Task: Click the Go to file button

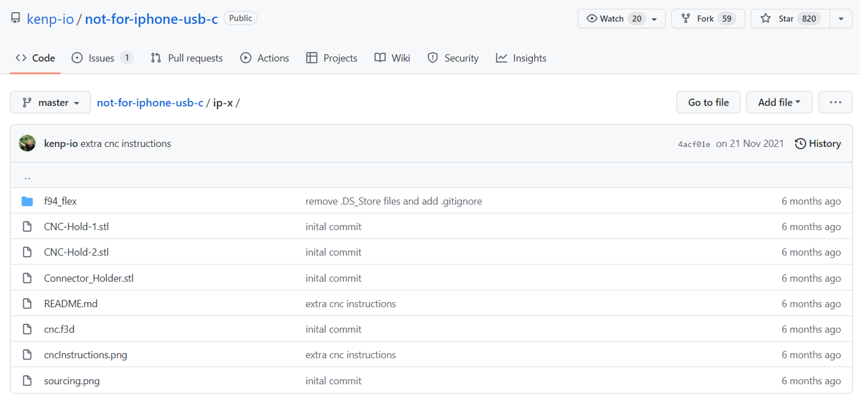Action: tap(708, 102)
